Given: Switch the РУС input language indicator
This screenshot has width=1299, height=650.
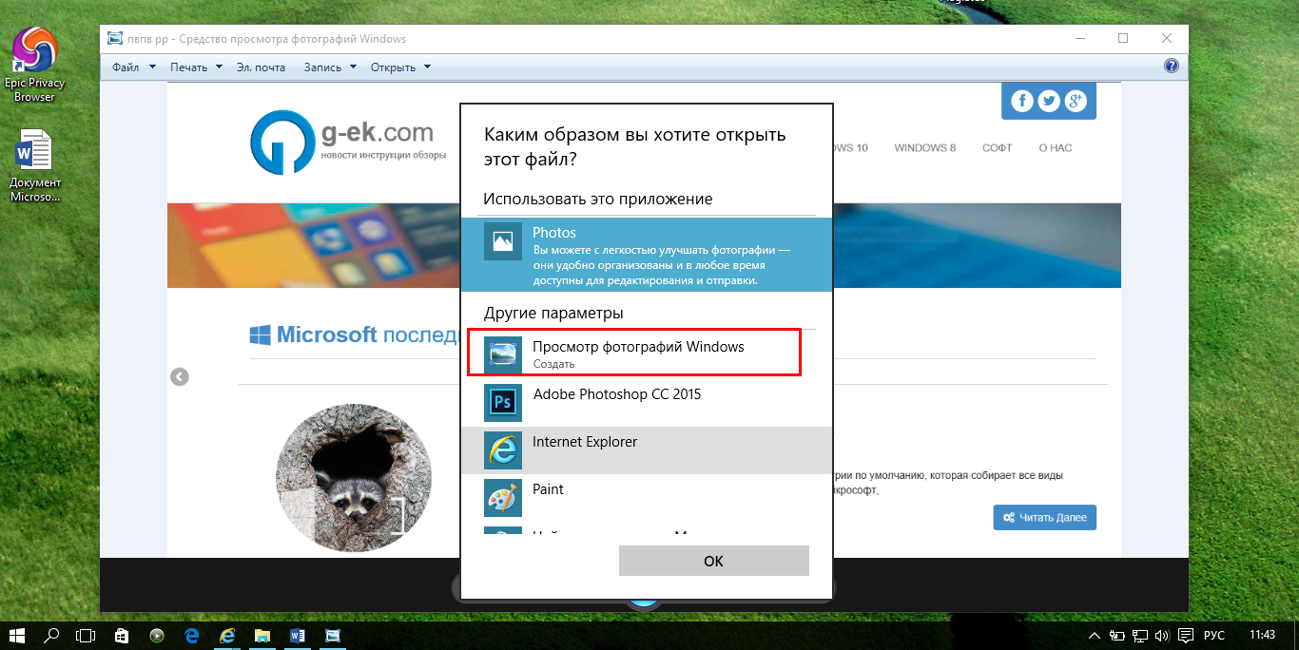Looking at the screenshot, I should pyautogui.click(x=1214, y=635).
